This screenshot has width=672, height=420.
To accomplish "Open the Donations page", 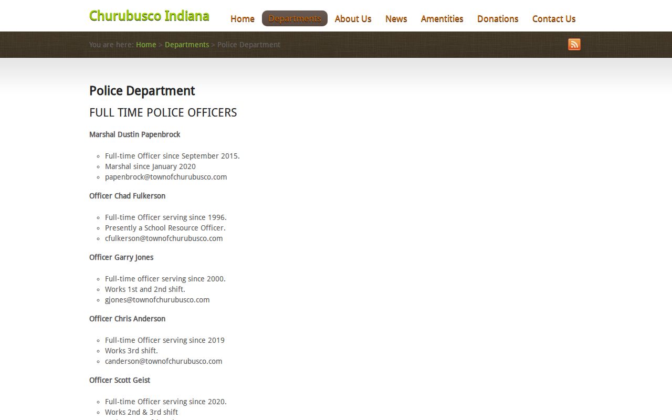I will tap(498, 18).
